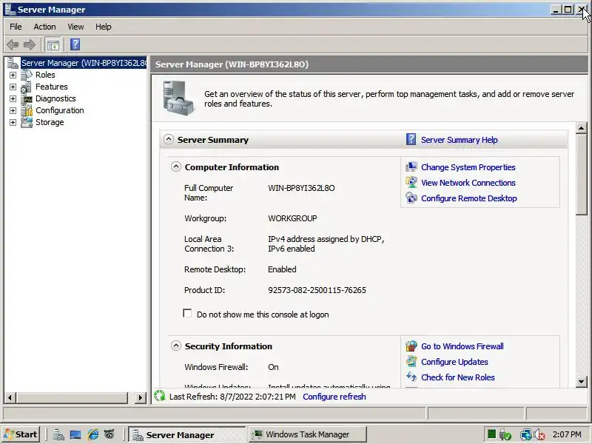Viewport: 592px width, 444px height.
Task: Switch to Windows Task Manager taskbar button
Action: pyautogui.click(x=308, y=434)
